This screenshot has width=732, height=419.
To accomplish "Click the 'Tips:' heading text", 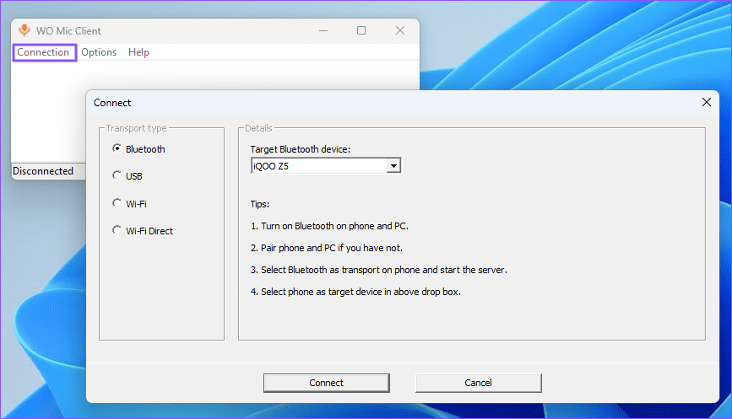I will 259,204.
